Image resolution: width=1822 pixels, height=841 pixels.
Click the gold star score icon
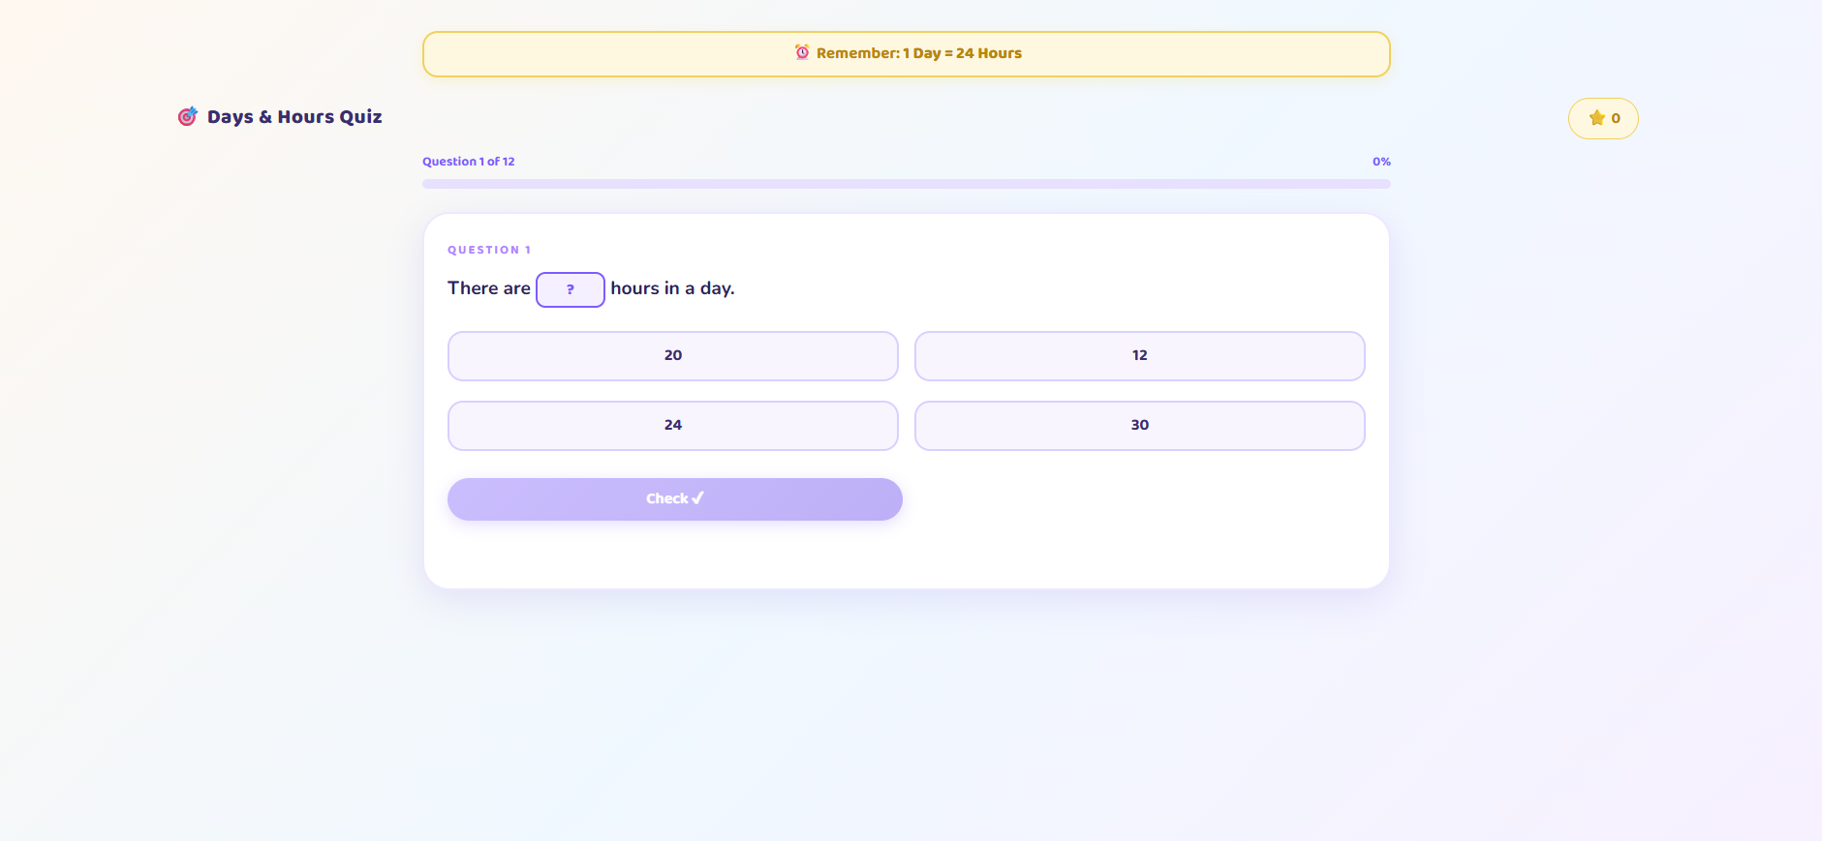click(1596, 118)
